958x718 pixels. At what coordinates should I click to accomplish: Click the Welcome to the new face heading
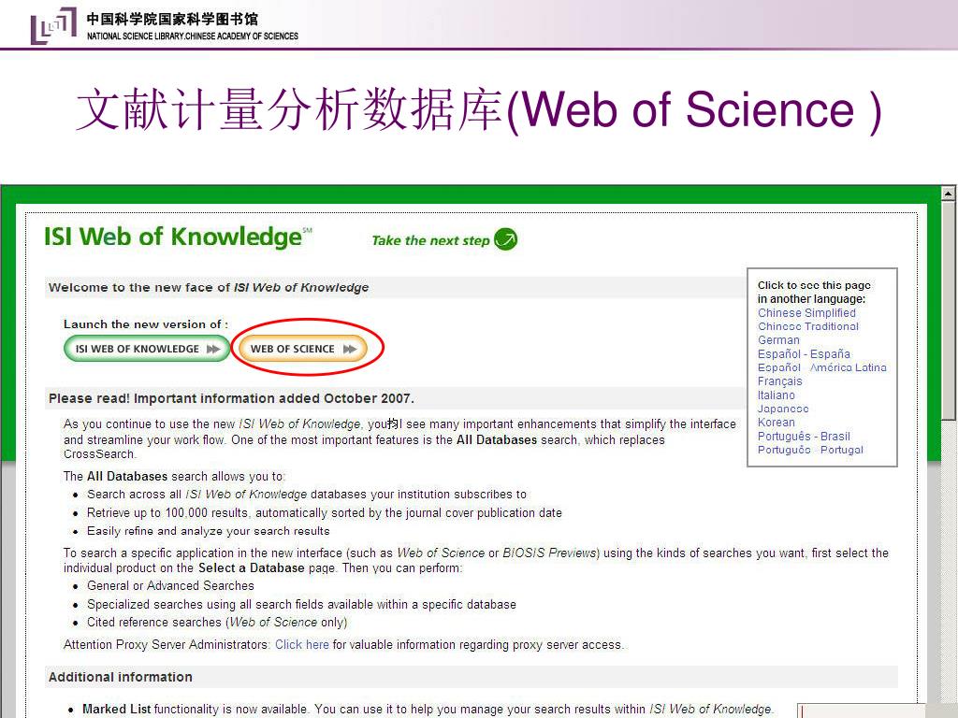(x=209, y=288)
